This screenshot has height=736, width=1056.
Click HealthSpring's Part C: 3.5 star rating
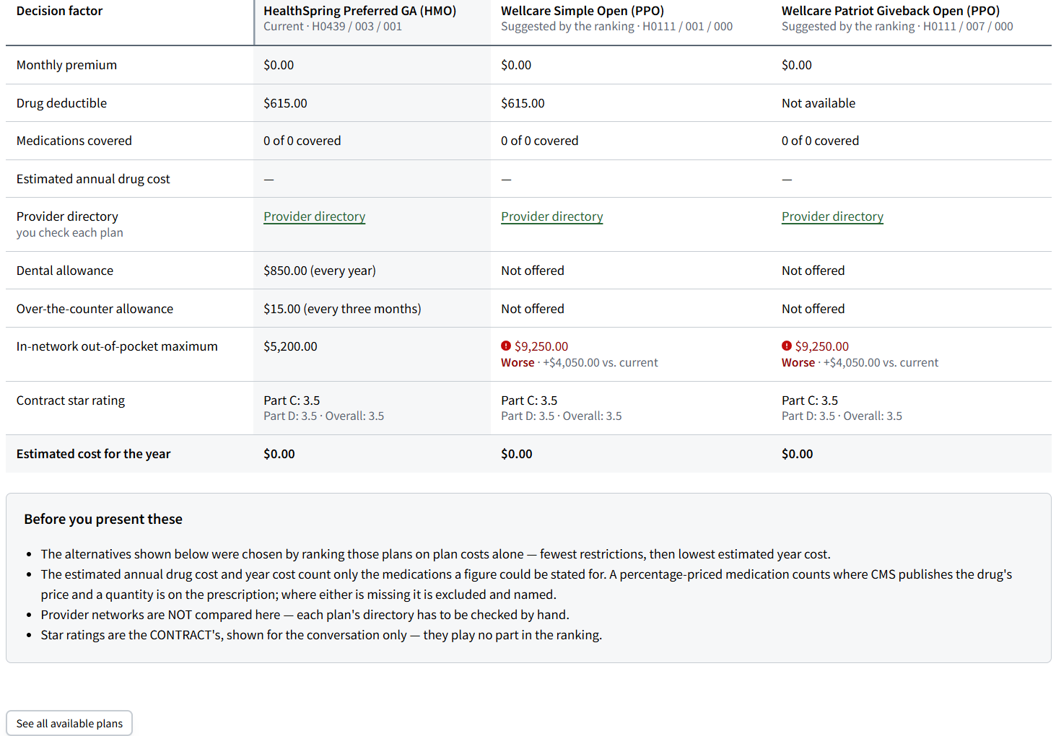[x=292, y=400]
